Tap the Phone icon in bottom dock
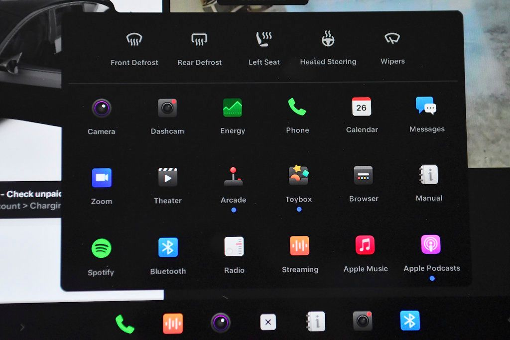Screen dimensions: 510x340 [x=125, y=324]
